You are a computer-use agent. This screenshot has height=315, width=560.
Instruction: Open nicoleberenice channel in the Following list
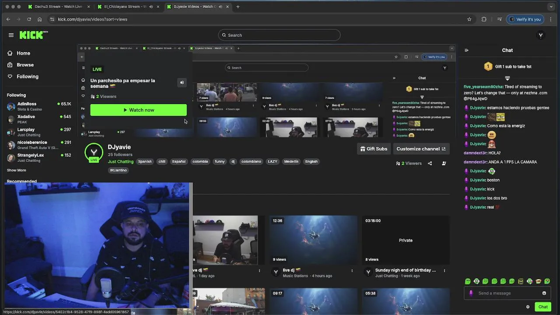click(x=39, y=145)
